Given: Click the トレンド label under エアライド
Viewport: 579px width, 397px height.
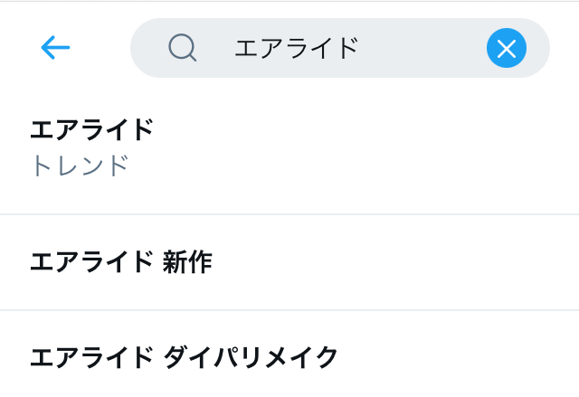Looking at the screenshot, I should coord(80,166).
